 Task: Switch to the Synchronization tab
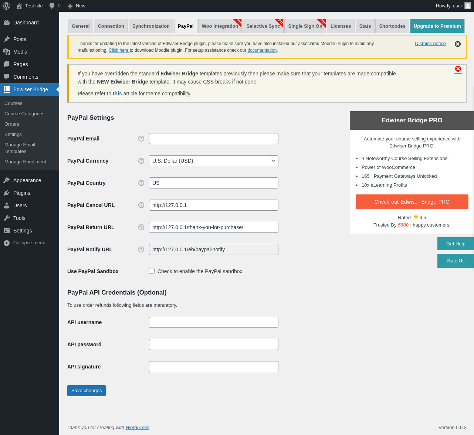click(x=151, y=26)
